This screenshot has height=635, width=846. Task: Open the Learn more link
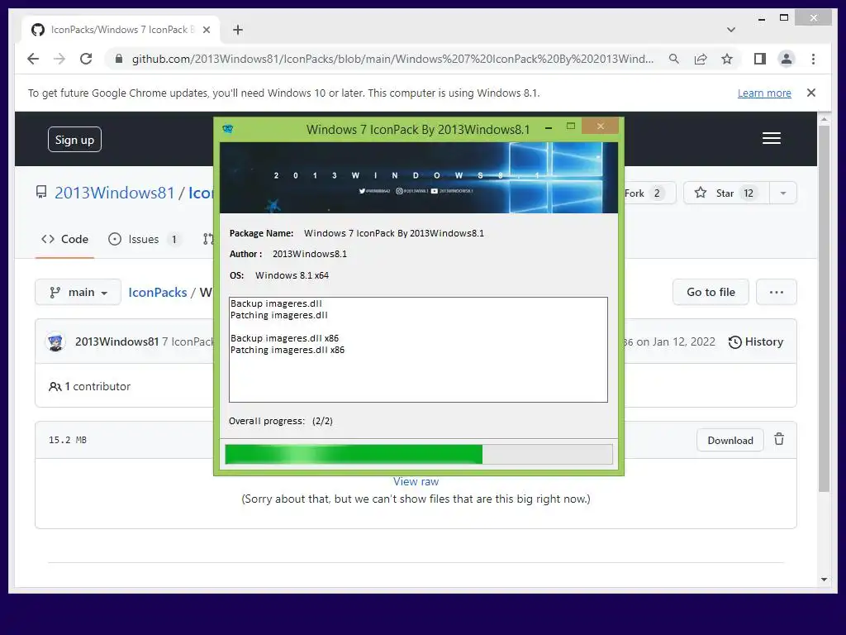pos(764,93)
